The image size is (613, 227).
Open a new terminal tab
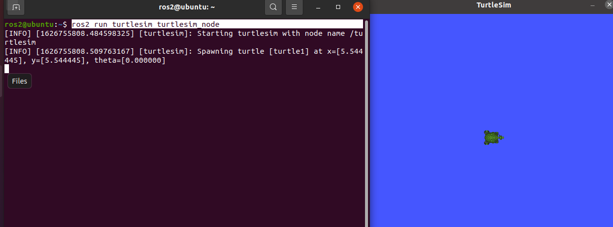[x=16, y=7]
